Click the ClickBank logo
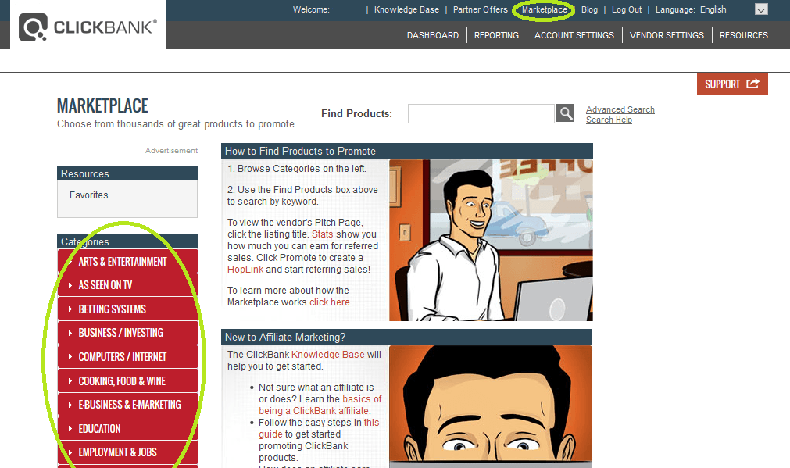 coord(88,28)
